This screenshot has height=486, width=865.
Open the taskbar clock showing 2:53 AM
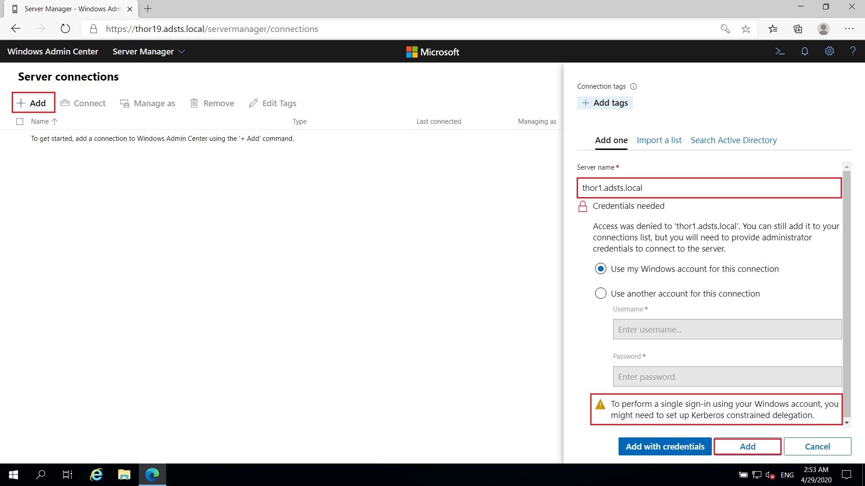tap(816, 475)
